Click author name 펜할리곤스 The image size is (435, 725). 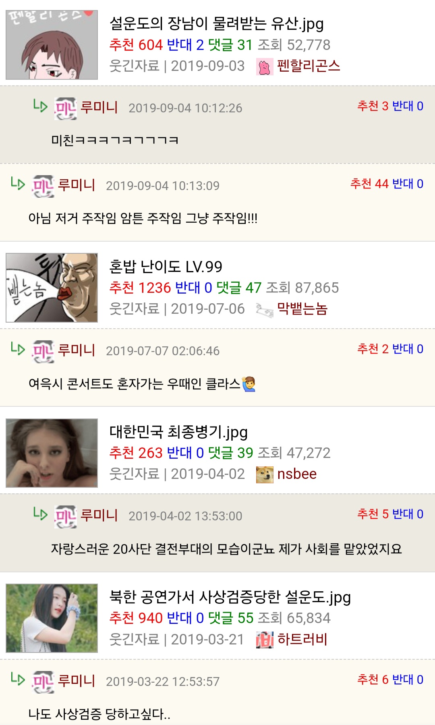click(309, 66)
